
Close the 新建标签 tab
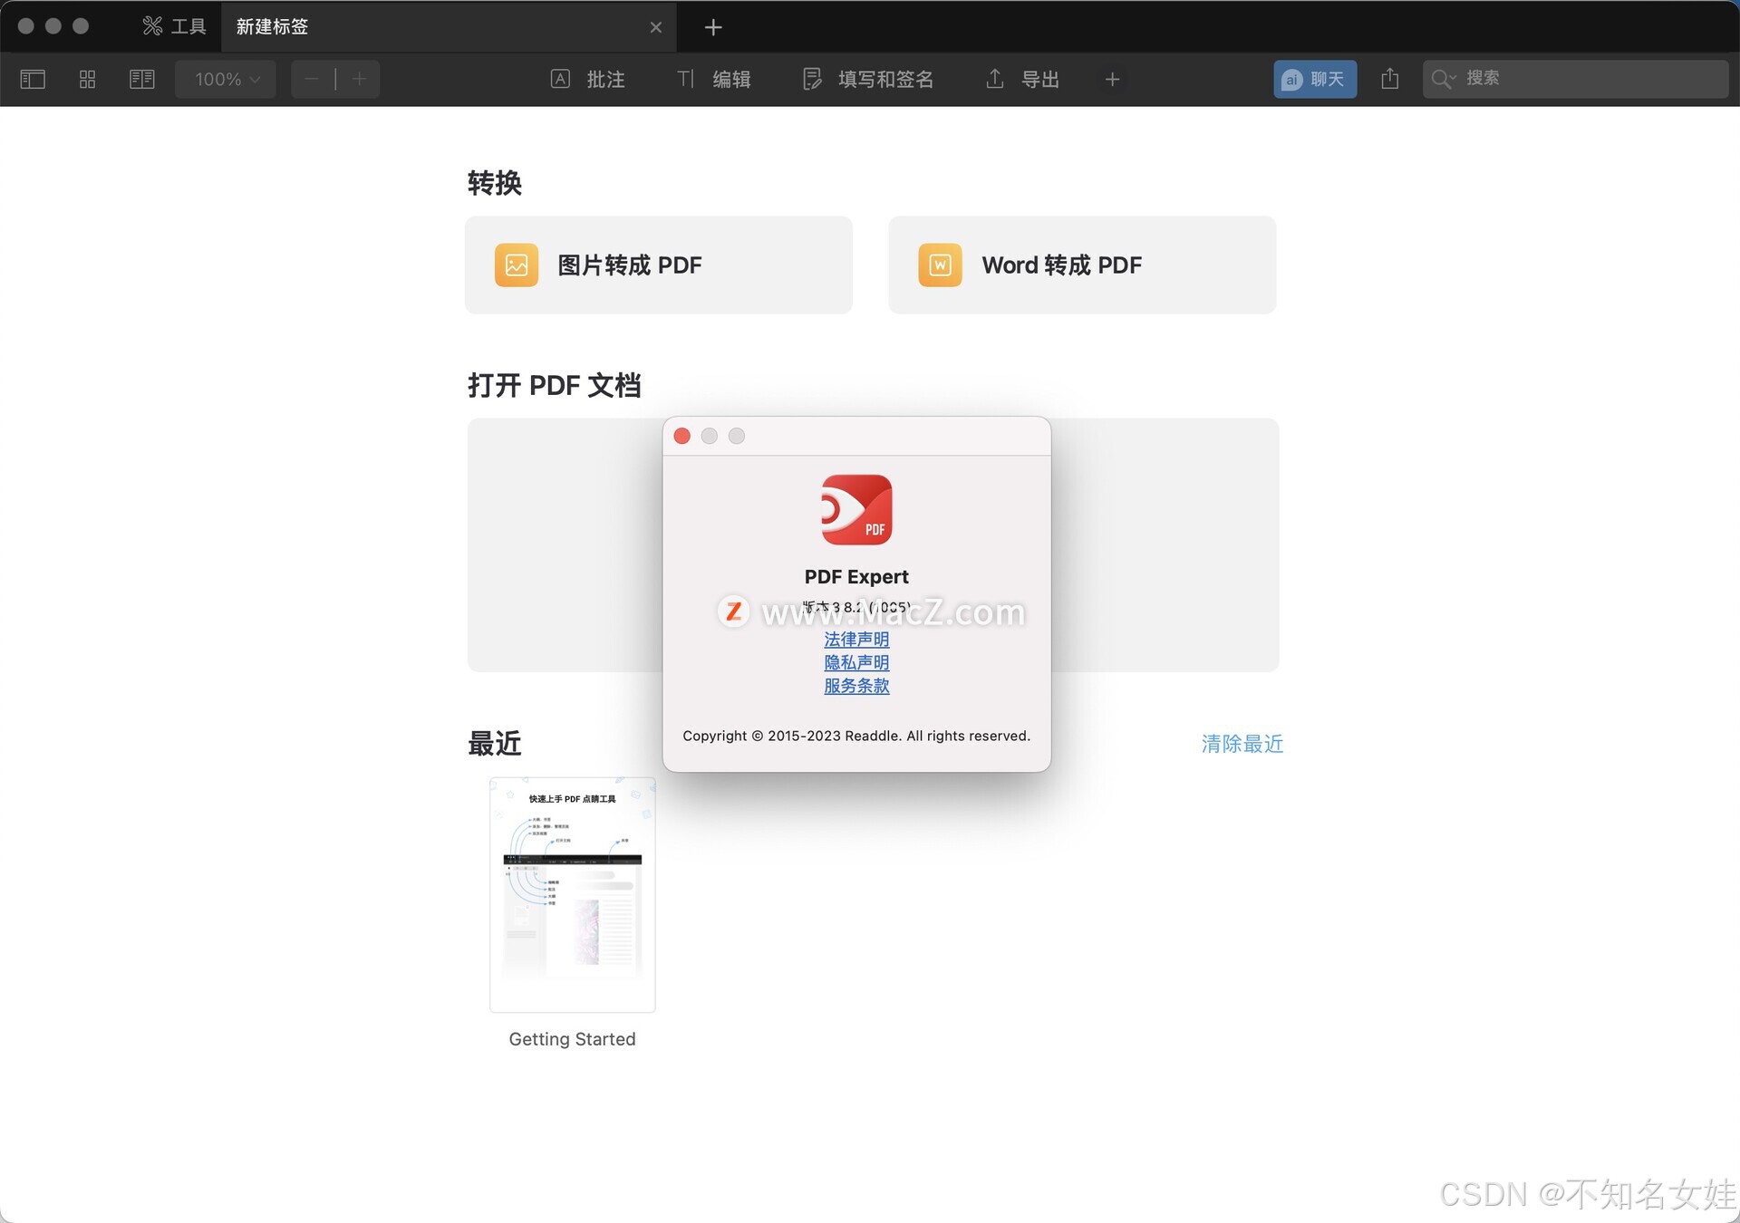pyautogui.click(x=656, y=27)
